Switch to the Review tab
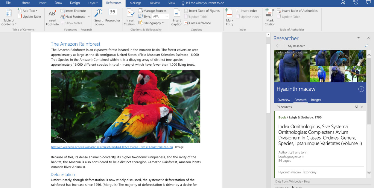Image resolution: width=374 pixels, height=188 pixels. click(x=155, y=3)
